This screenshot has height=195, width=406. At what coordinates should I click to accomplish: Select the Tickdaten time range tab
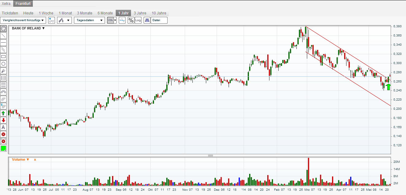pyautogui.click(x=10, y=13)
